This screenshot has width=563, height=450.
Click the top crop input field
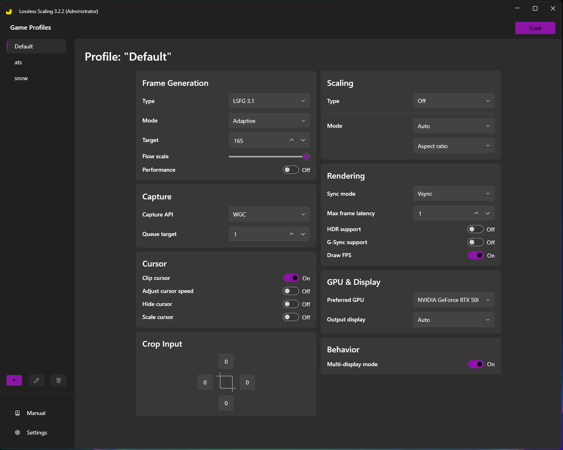pyautogui.click(x=226, y=362)
